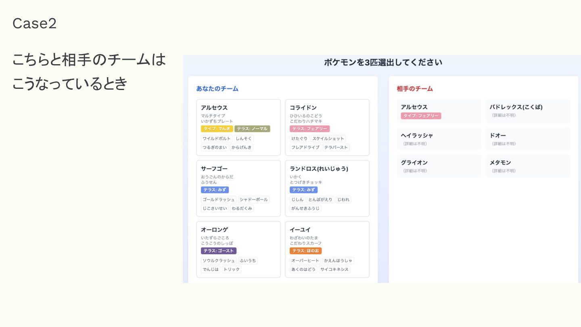Image resolution: width=581 pixels, height=327 pixels.
Task: Click the フレアドライブ move chip
Action: point(305,147)
